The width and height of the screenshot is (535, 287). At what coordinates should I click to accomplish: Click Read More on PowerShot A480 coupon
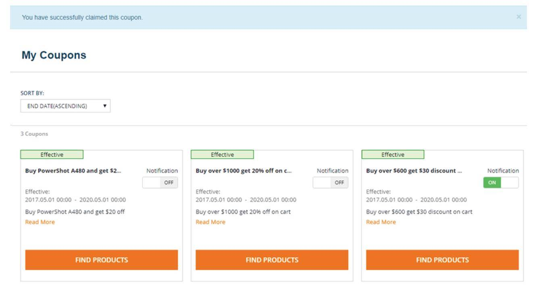[40, 222]
